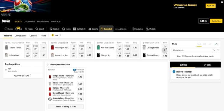Open the Search tool

click(x=40, y=29)
